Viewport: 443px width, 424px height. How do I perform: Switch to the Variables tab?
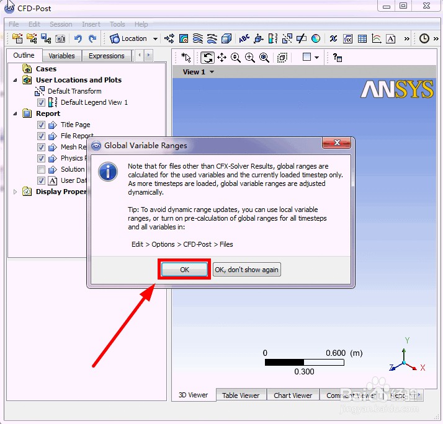point(61,56)
